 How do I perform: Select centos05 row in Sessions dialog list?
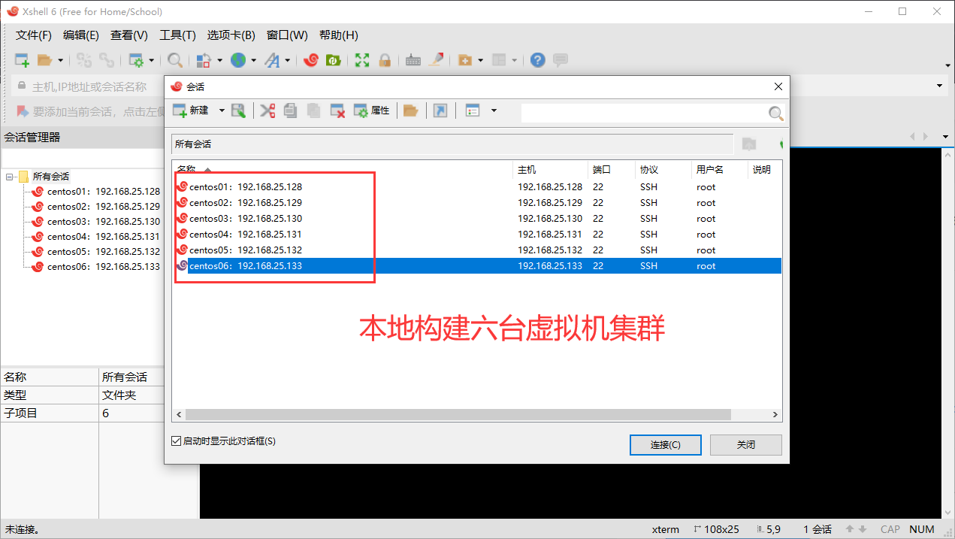pyautogui.click(x=477, y=250)
